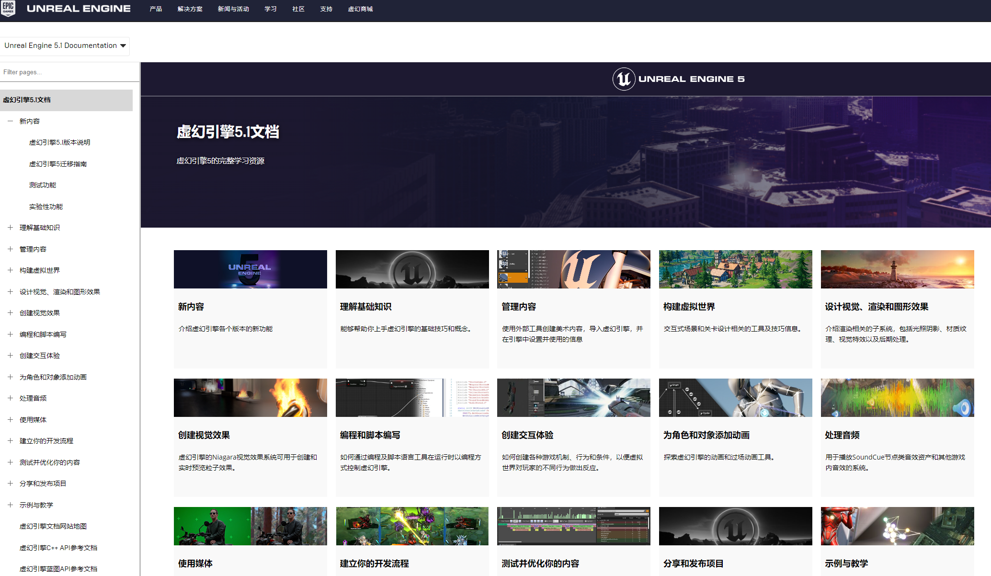Screen dimensions: 991x576
Task: Open the 新内容 card thumbnail image
Action: pyautogui.click(x=250, y=269)
